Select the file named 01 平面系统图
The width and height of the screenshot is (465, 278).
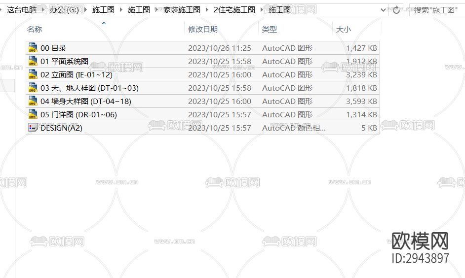coord(64,61)
